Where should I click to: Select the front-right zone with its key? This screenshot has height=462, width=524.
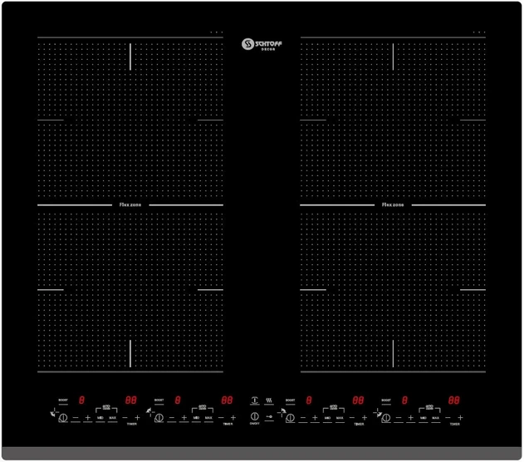pos(386,418)
